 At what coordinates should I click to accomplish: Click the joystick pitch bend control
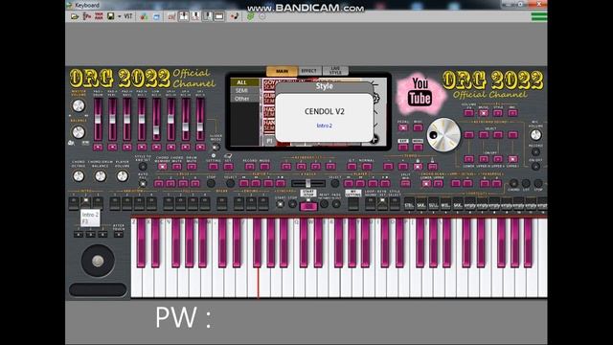[98, 261]
